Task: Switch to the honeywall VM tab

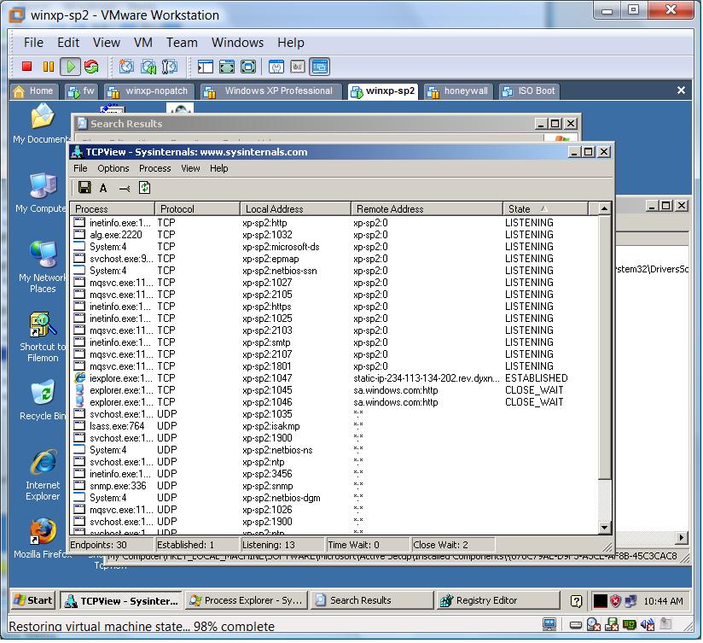Action: coord(460,91)
